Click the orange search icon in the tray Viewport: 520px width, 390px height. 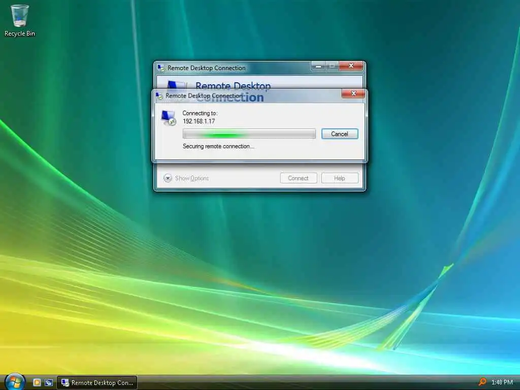coord(482,382)
